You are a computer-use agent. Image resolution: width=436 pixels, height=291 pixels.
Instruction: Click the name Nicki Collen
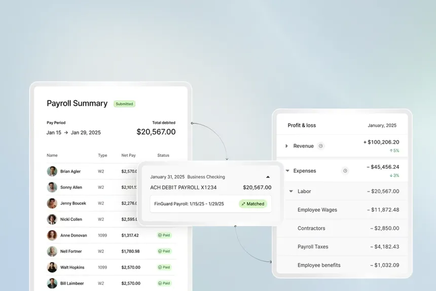point(71,219)
